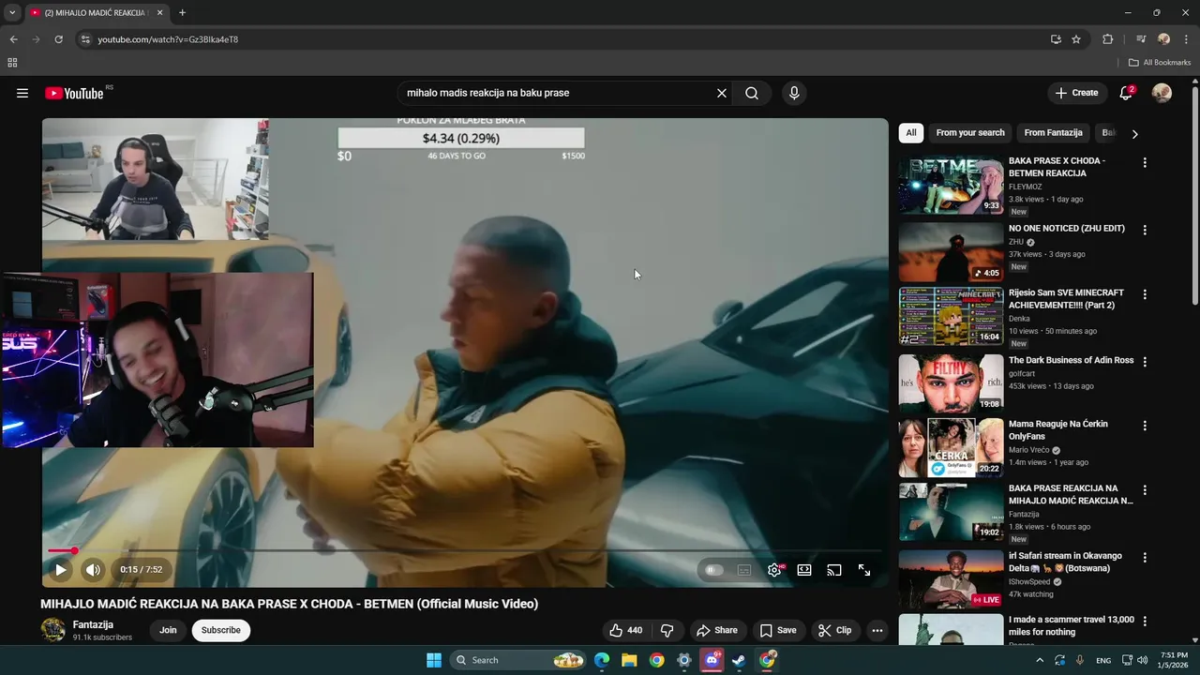
Task: Open Minecraft Achievements Part 2 thumbnail
Action: pyautogui.click(x=951, y=316)
